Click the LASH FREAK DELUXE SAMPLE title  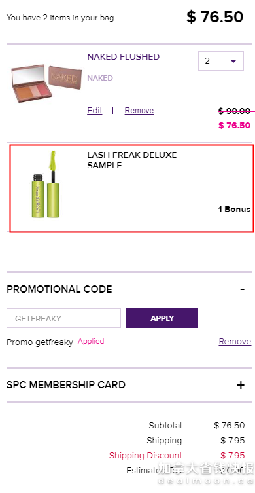pos(132,160)
